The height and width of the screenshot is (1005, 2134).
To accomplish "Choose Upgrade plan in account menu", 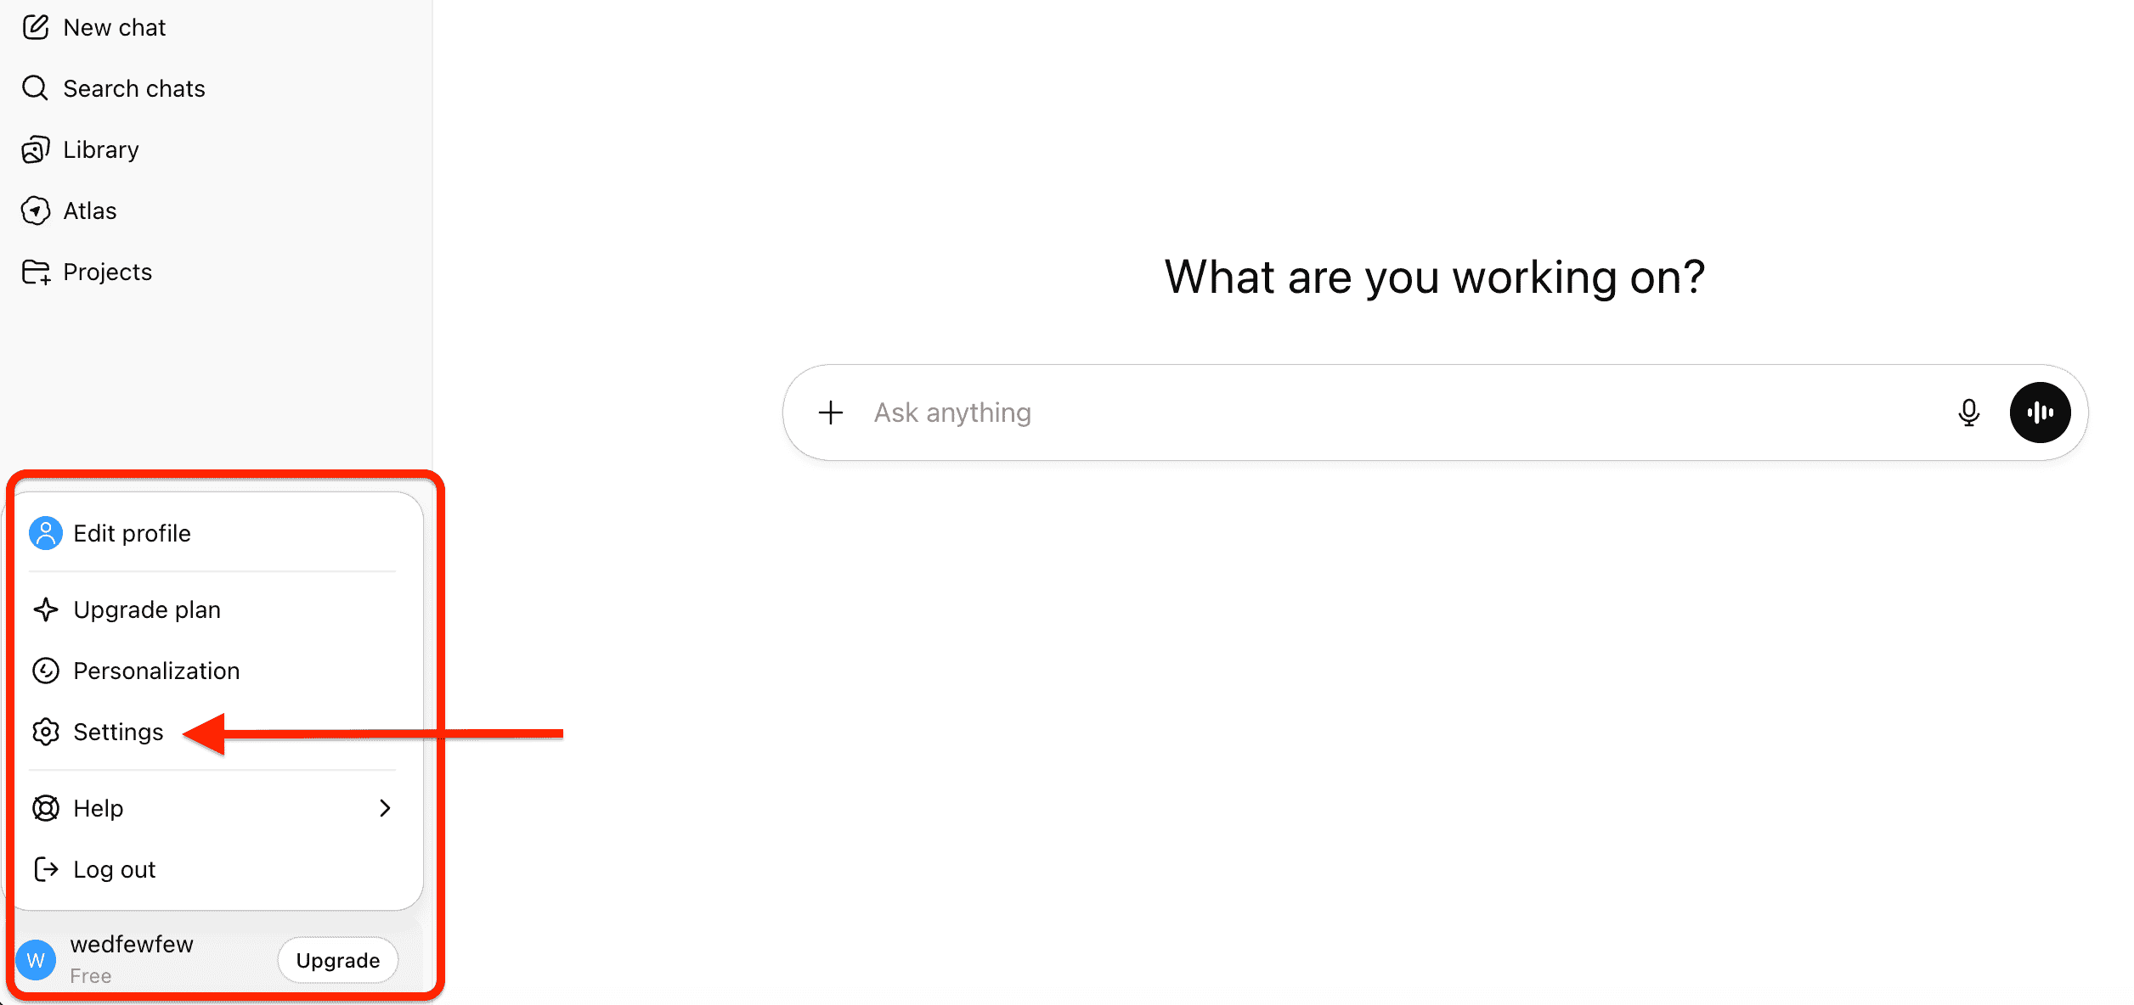I will tap(147, 609).
